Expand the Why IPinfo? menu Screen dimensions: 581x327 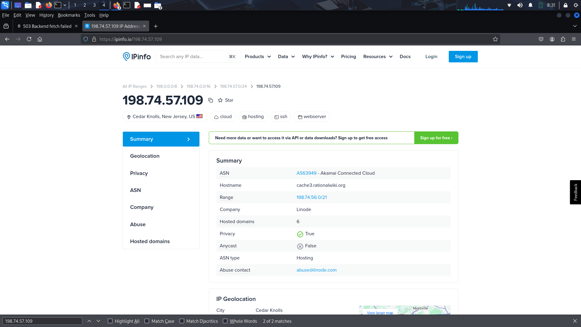(x=318, y=57)
